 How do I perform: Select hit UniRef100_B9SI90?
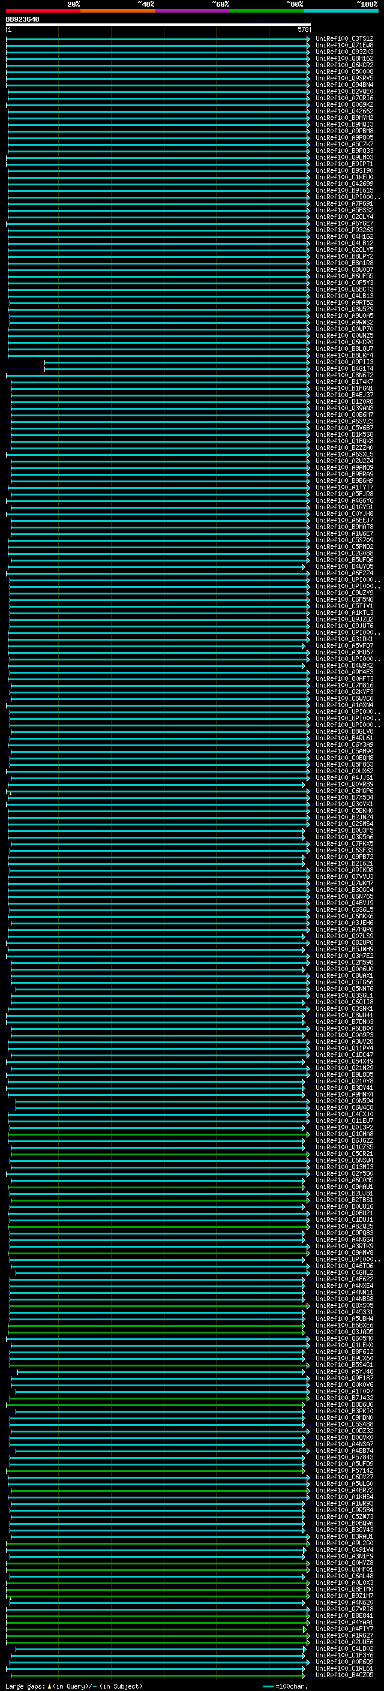(x=344, y=171)
